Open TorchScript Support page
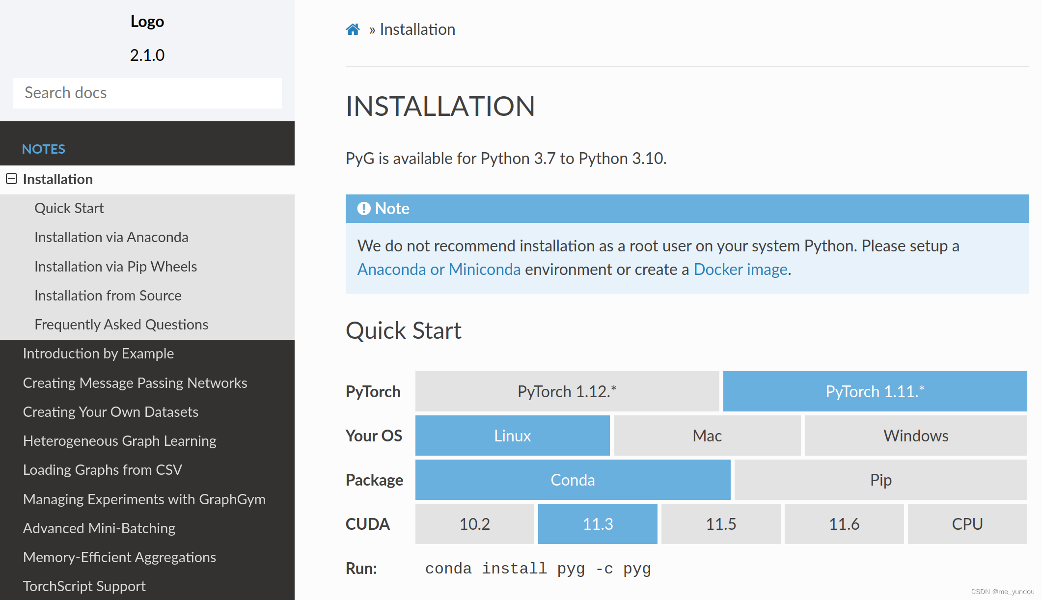Screen dimensions: 1042x600 coord(84,586)
